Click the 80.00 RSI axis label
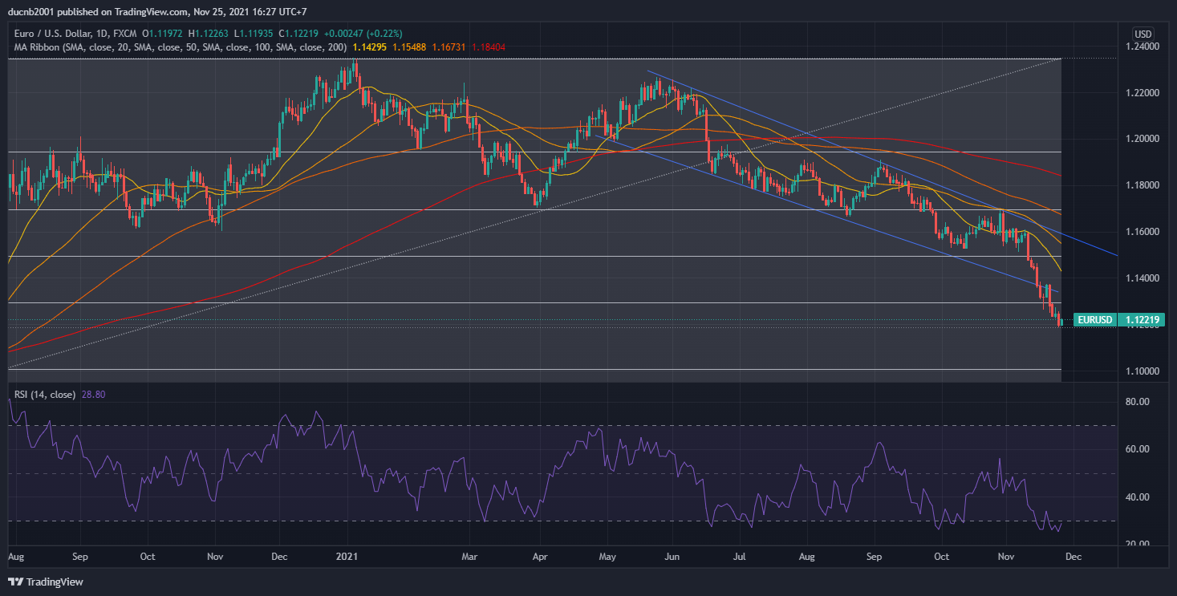 click(x=1139, y=402)
